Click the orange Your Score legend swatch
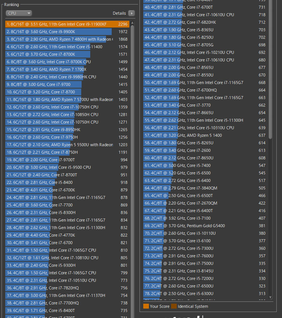This screenshot has width=282, height=318. [x=146, y=306]
